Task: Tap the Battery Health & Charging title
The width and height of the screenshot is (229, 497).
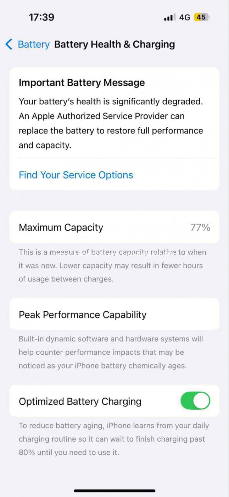Action: tap(114, 44)
